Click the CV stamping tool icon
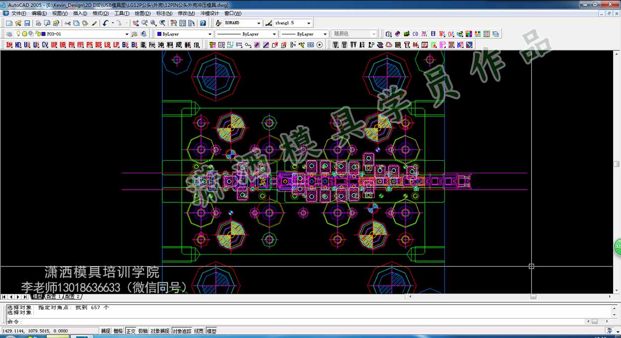The height and width of the screenshot is (338, 621). point(45,45)
